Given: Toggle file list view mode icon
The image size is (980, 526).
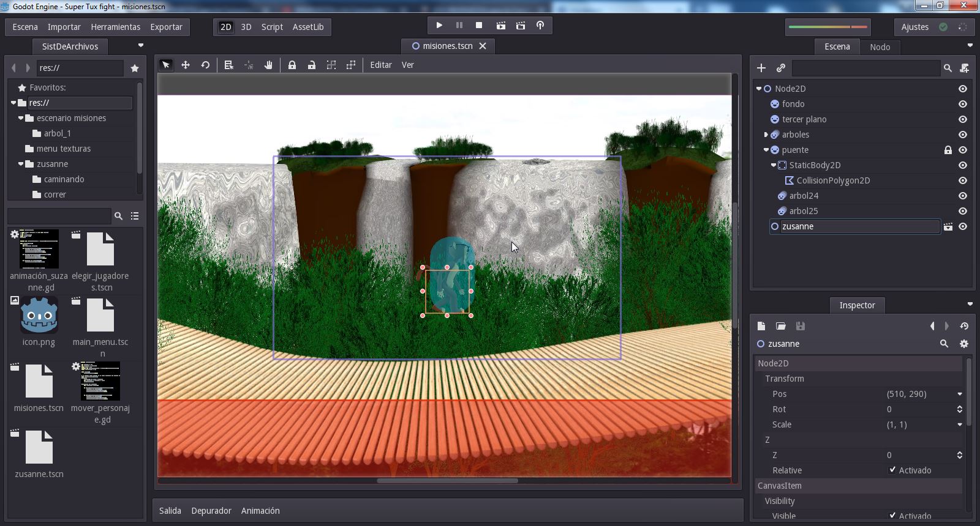Looking at the screenshot, I should tap(135, 216).
